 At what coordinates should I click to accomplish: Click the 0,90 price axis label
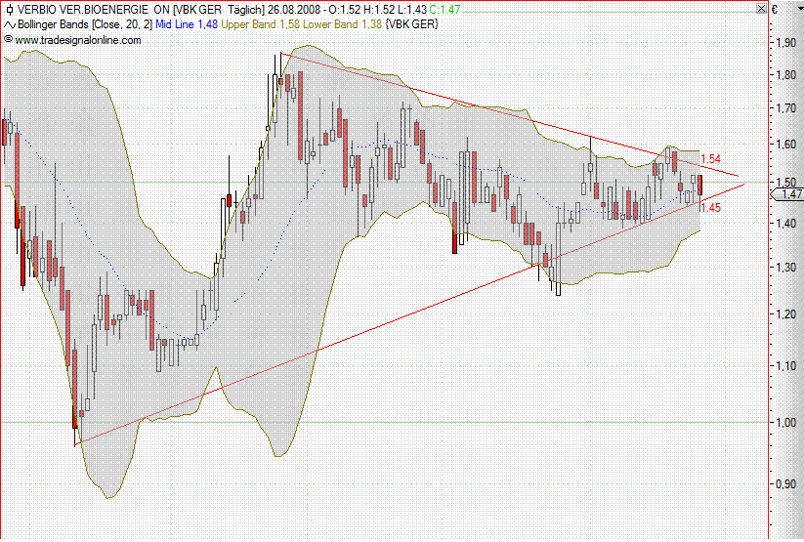coord(785,484)
